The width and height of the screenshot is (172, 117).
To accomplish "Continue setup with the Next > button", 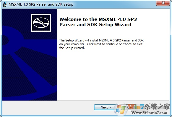I will [x=106, y=107].
